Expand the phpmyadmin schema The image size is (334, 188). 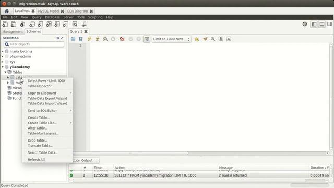[2, 56]
